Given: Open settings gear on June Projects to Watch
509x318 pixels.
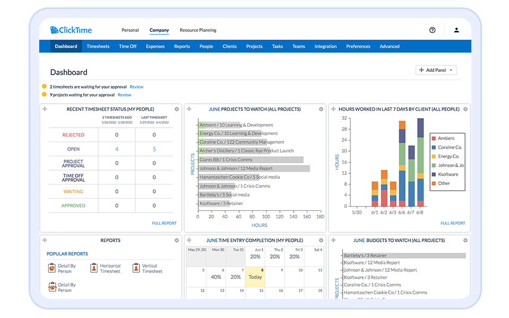Looking at the screenshot, I should (x=321, y=109).
